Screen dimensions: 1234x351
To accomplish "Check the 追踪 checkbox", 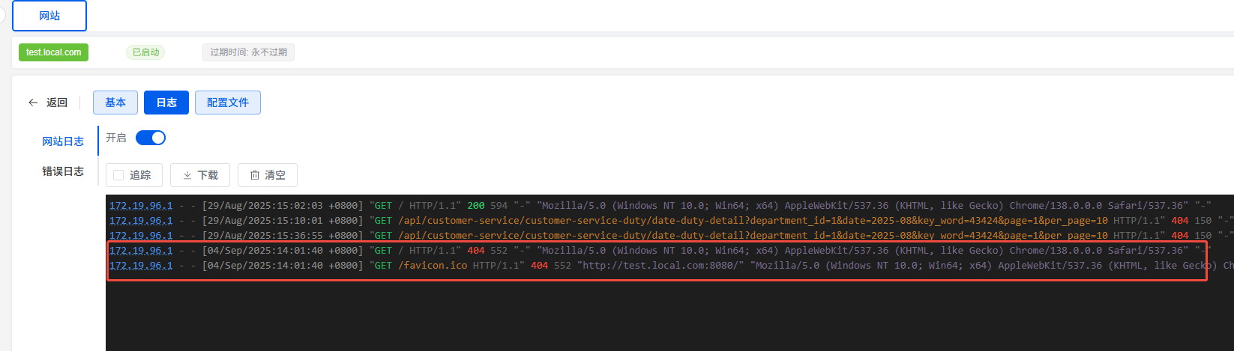I will coord(118,175).
